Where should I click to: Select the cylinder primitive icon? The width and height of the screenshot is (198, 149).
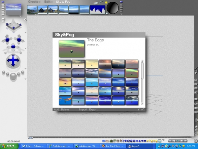point(131,141)
